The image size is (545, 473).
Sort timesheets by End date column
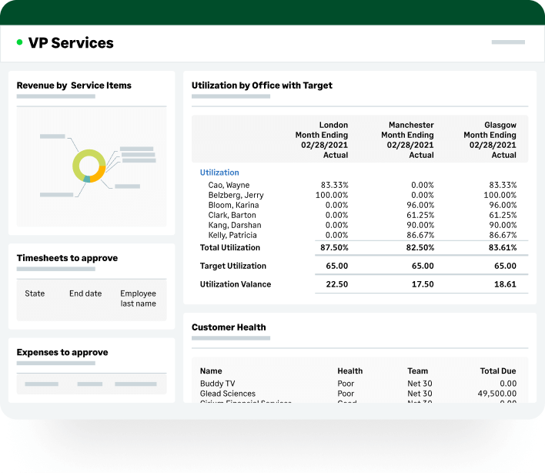(x=85, y=294)
